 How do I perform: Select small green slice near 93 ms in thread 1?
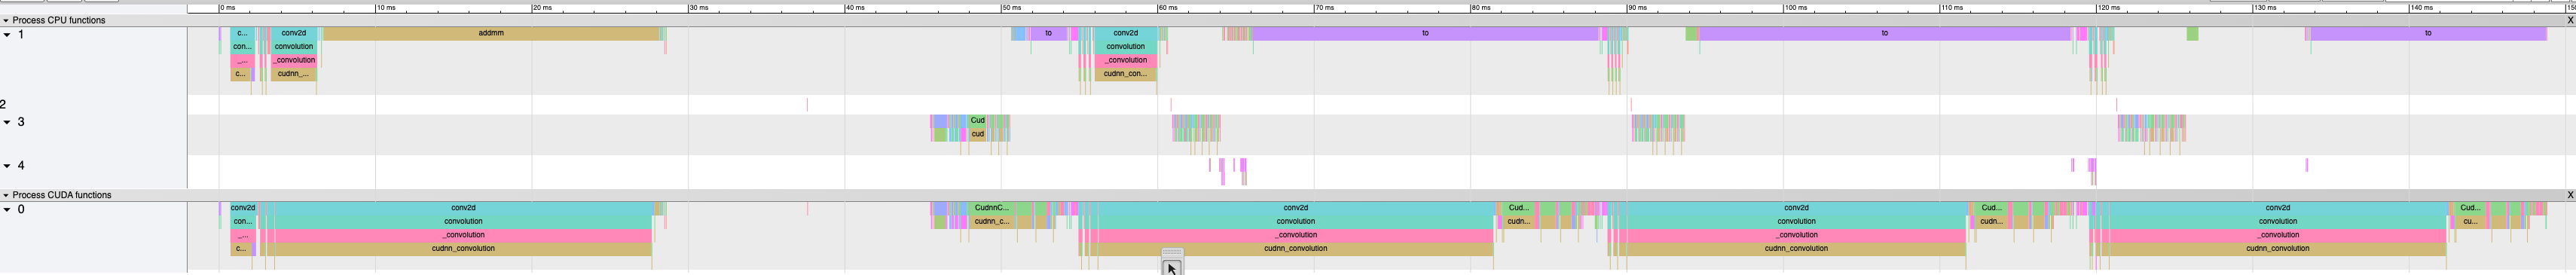point(1692,34)
